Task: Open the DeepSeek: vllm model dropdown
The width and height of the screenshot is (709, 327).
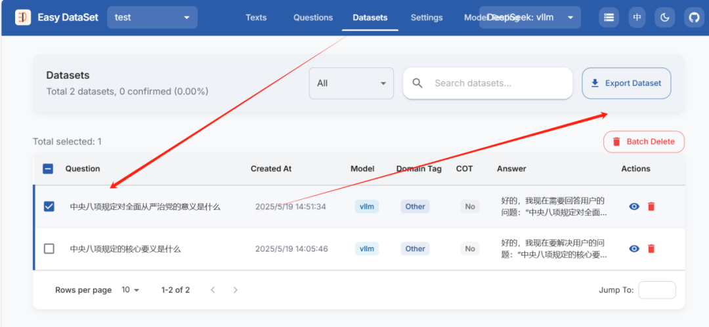Action: (530, 18)
